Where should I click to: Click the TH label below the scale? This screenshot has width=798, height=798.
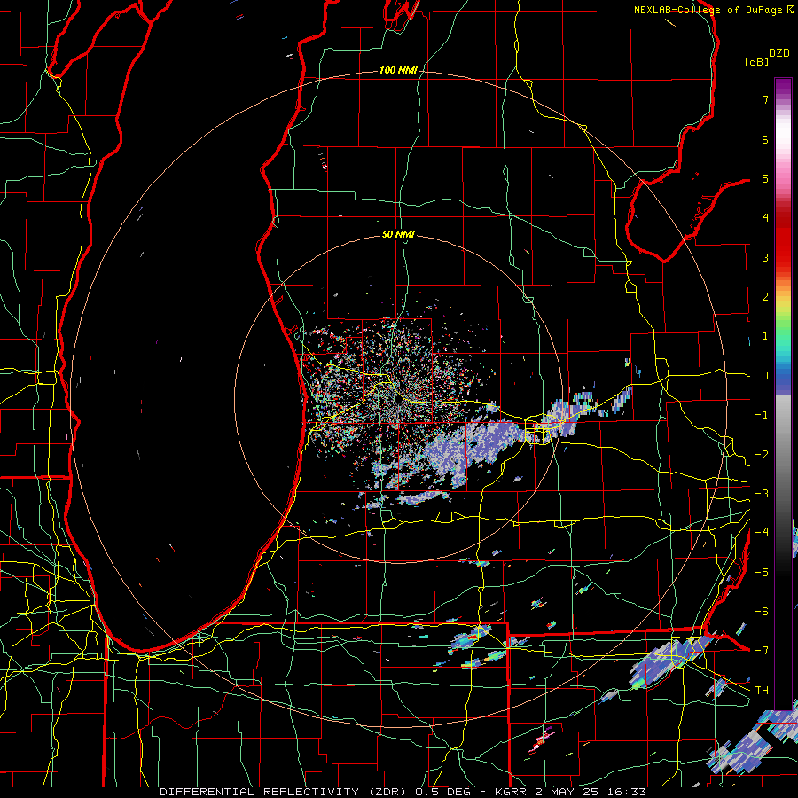(x=762, y=691)
